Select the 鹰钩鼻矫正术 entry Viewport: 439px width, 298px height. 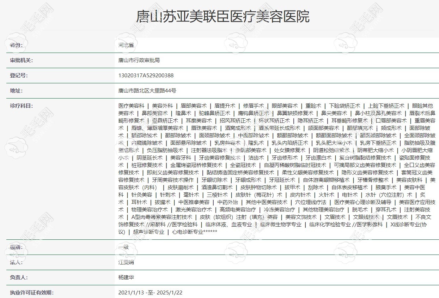(253, 113)
